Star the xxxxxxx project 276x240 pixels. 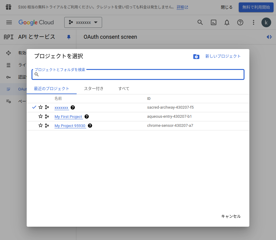point(41,107)
